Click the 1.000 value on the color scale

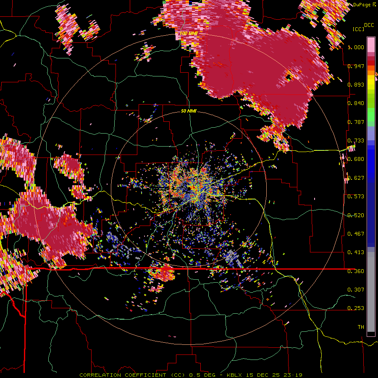(x=356, y=47)
